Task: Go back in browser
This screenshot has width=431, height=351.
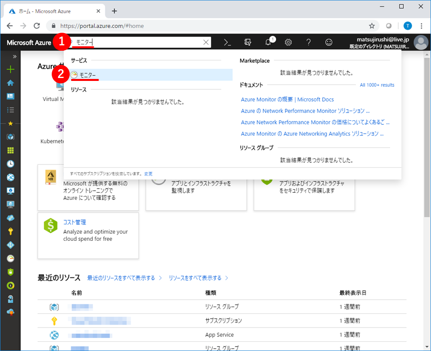Action: [10, 26]
